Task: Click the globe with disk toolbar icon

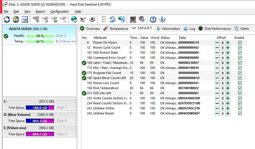Action: click(x=74, y=19)
